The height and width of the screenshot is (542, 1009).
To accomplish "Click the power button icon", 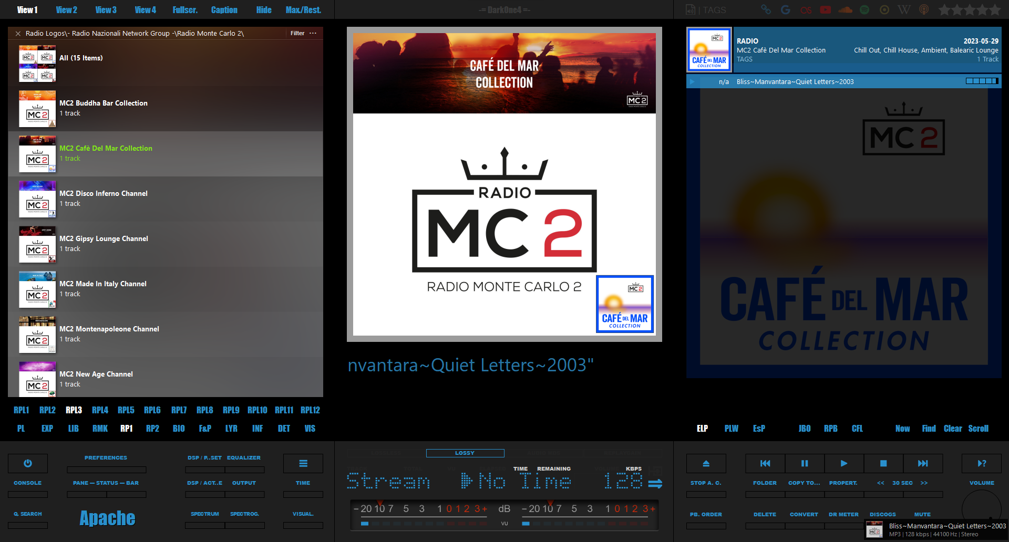I will (x=28, y=463).
